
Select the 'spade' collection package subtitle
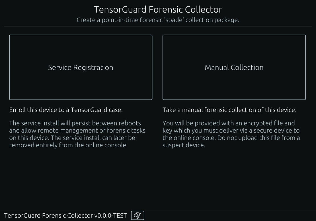158,20
